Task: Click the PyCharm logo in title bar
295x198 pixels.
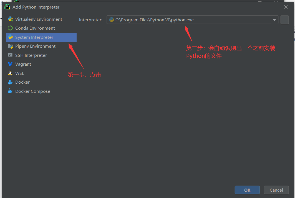Action: click(7, 7)
